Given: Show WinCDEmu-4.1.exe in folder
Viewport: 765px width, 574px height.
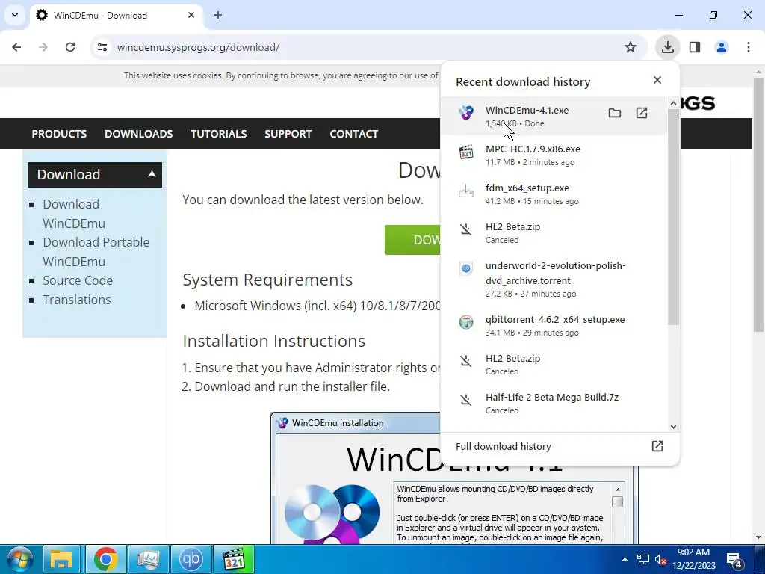Looking at the screenshot, I should click(x=615, y=114).
